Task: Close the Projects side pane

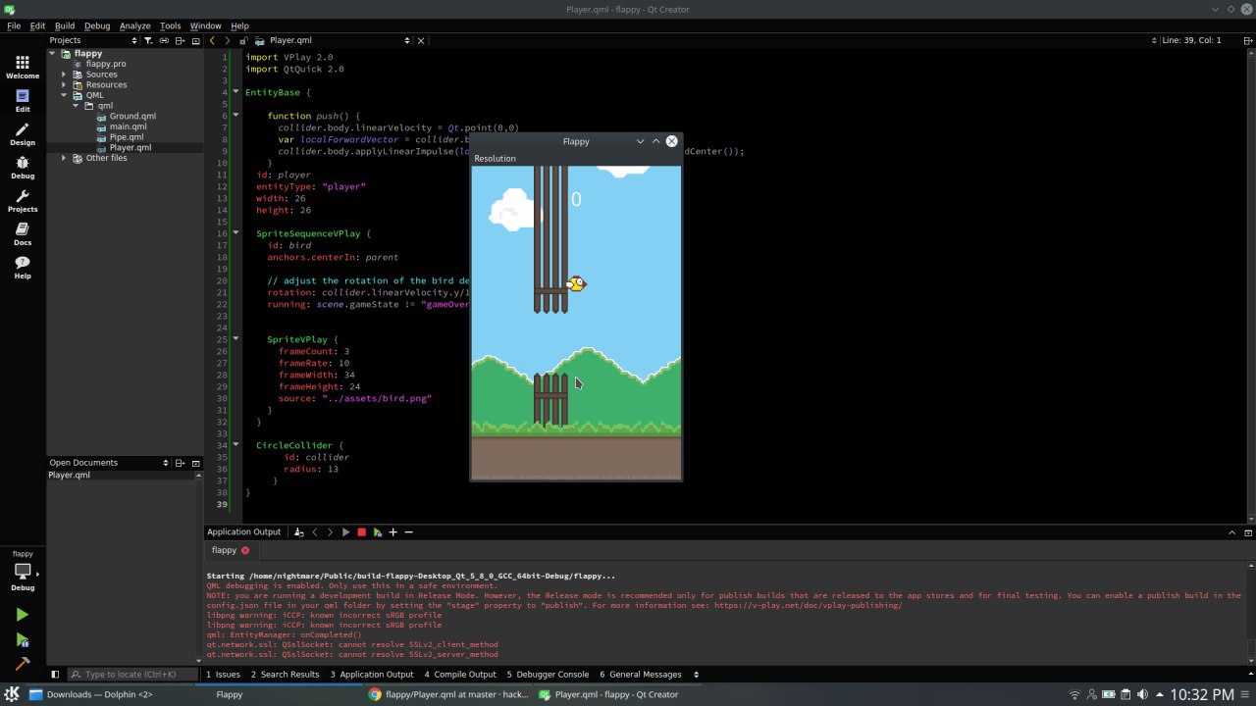Action: pos(196,40)
